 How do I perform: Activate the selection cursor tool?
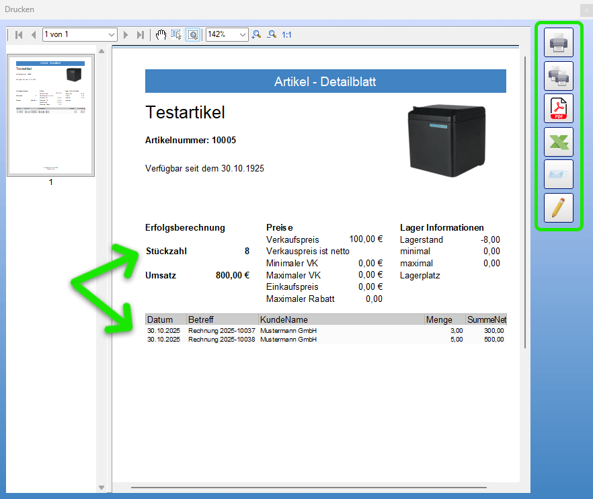point(176,34)
